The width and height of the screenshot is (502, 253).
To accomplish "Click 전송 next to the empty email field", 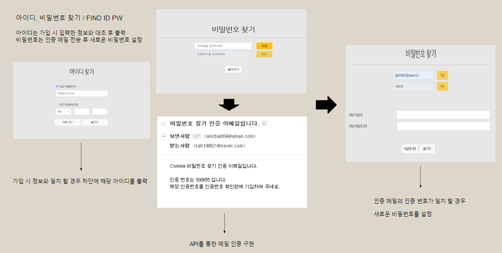I will [264, 46].
